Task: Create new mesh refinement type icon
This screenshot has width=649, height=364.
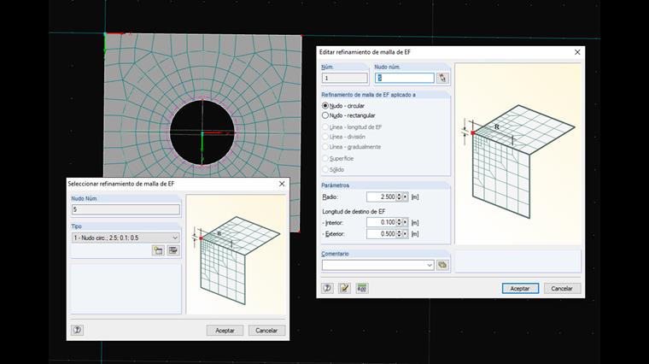Action: click(158, 250)
